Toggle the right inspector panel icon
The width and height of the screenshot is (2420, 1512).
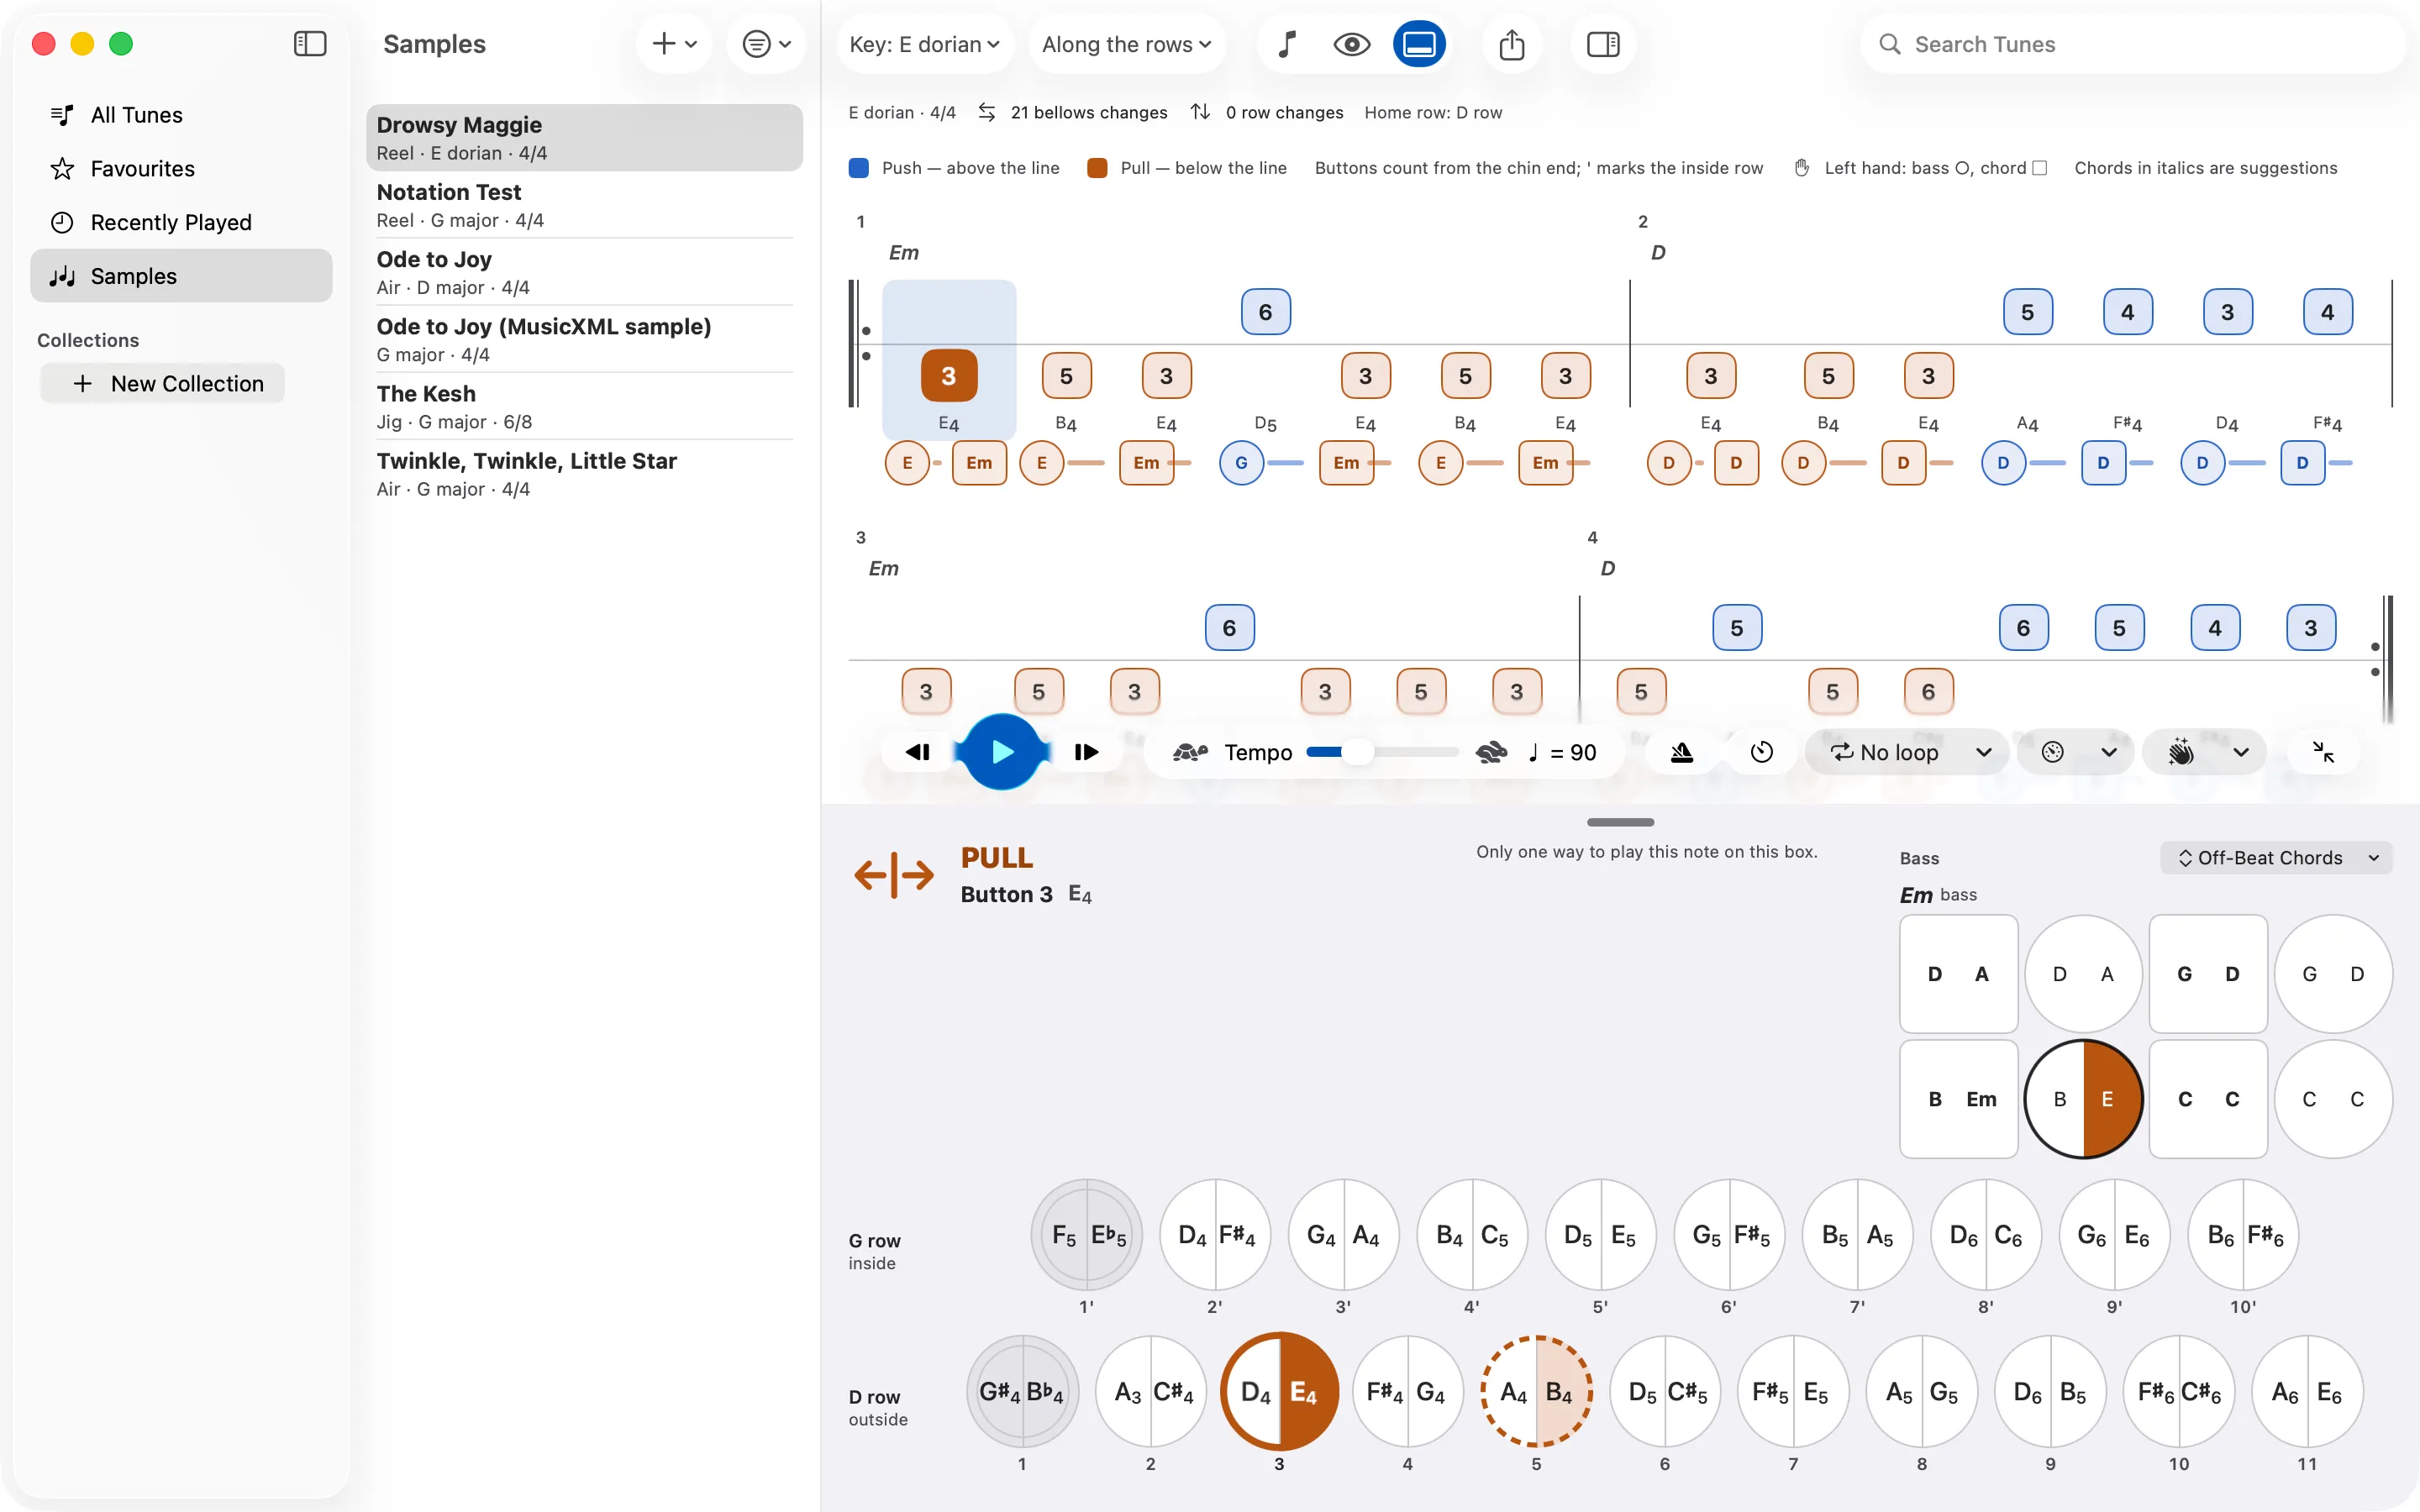[1603, 44]
